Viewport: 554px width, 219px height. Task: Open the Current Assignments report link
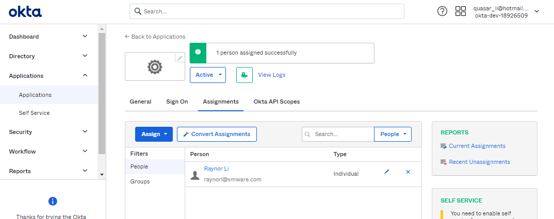477,146
